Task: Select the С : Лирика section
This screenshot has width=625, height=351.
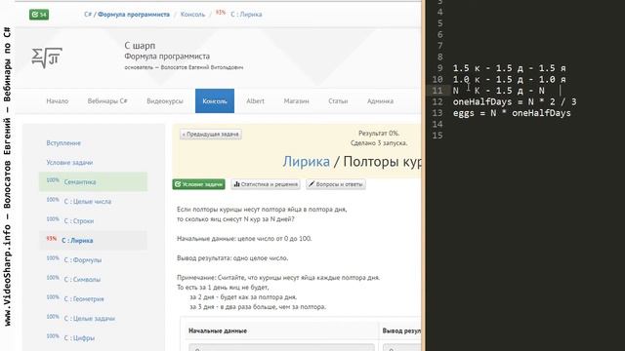Action: 94,241
